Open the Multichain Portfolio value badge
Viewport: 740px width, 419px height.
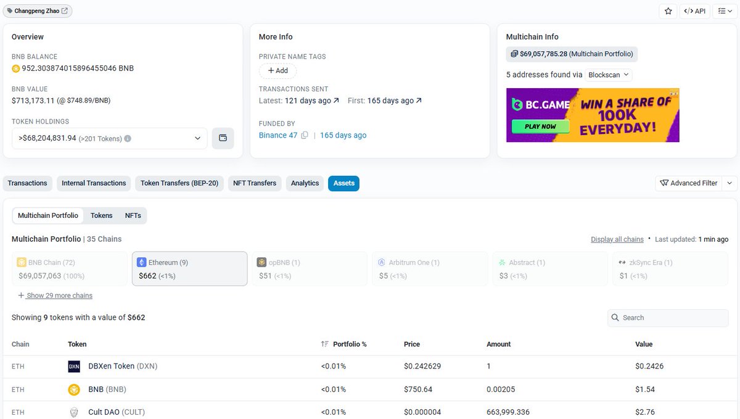(x=572, y=54)
